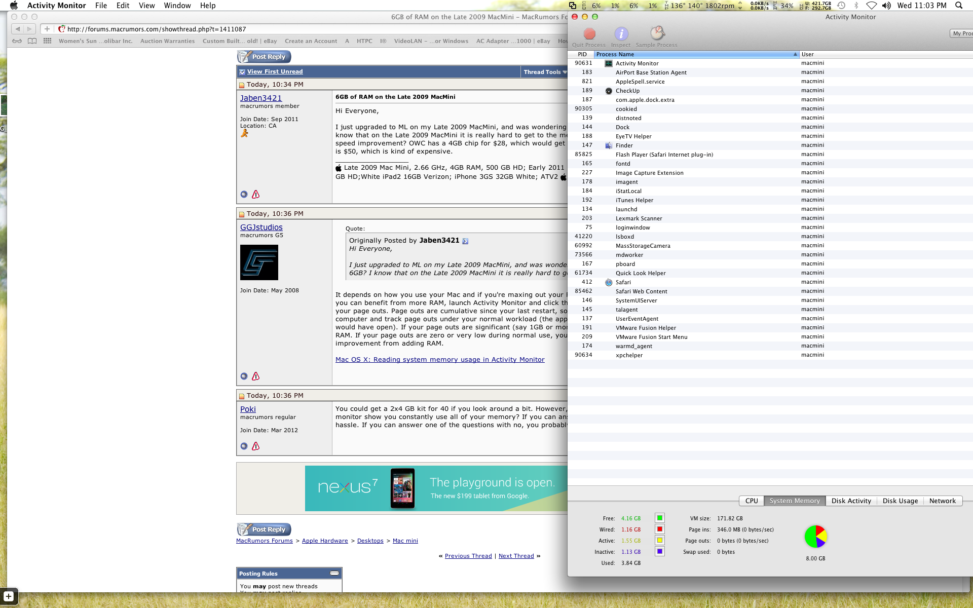Click the Quit Process stop-sign icon
This screenshot has height=608, width=973.
click(589, 34)
